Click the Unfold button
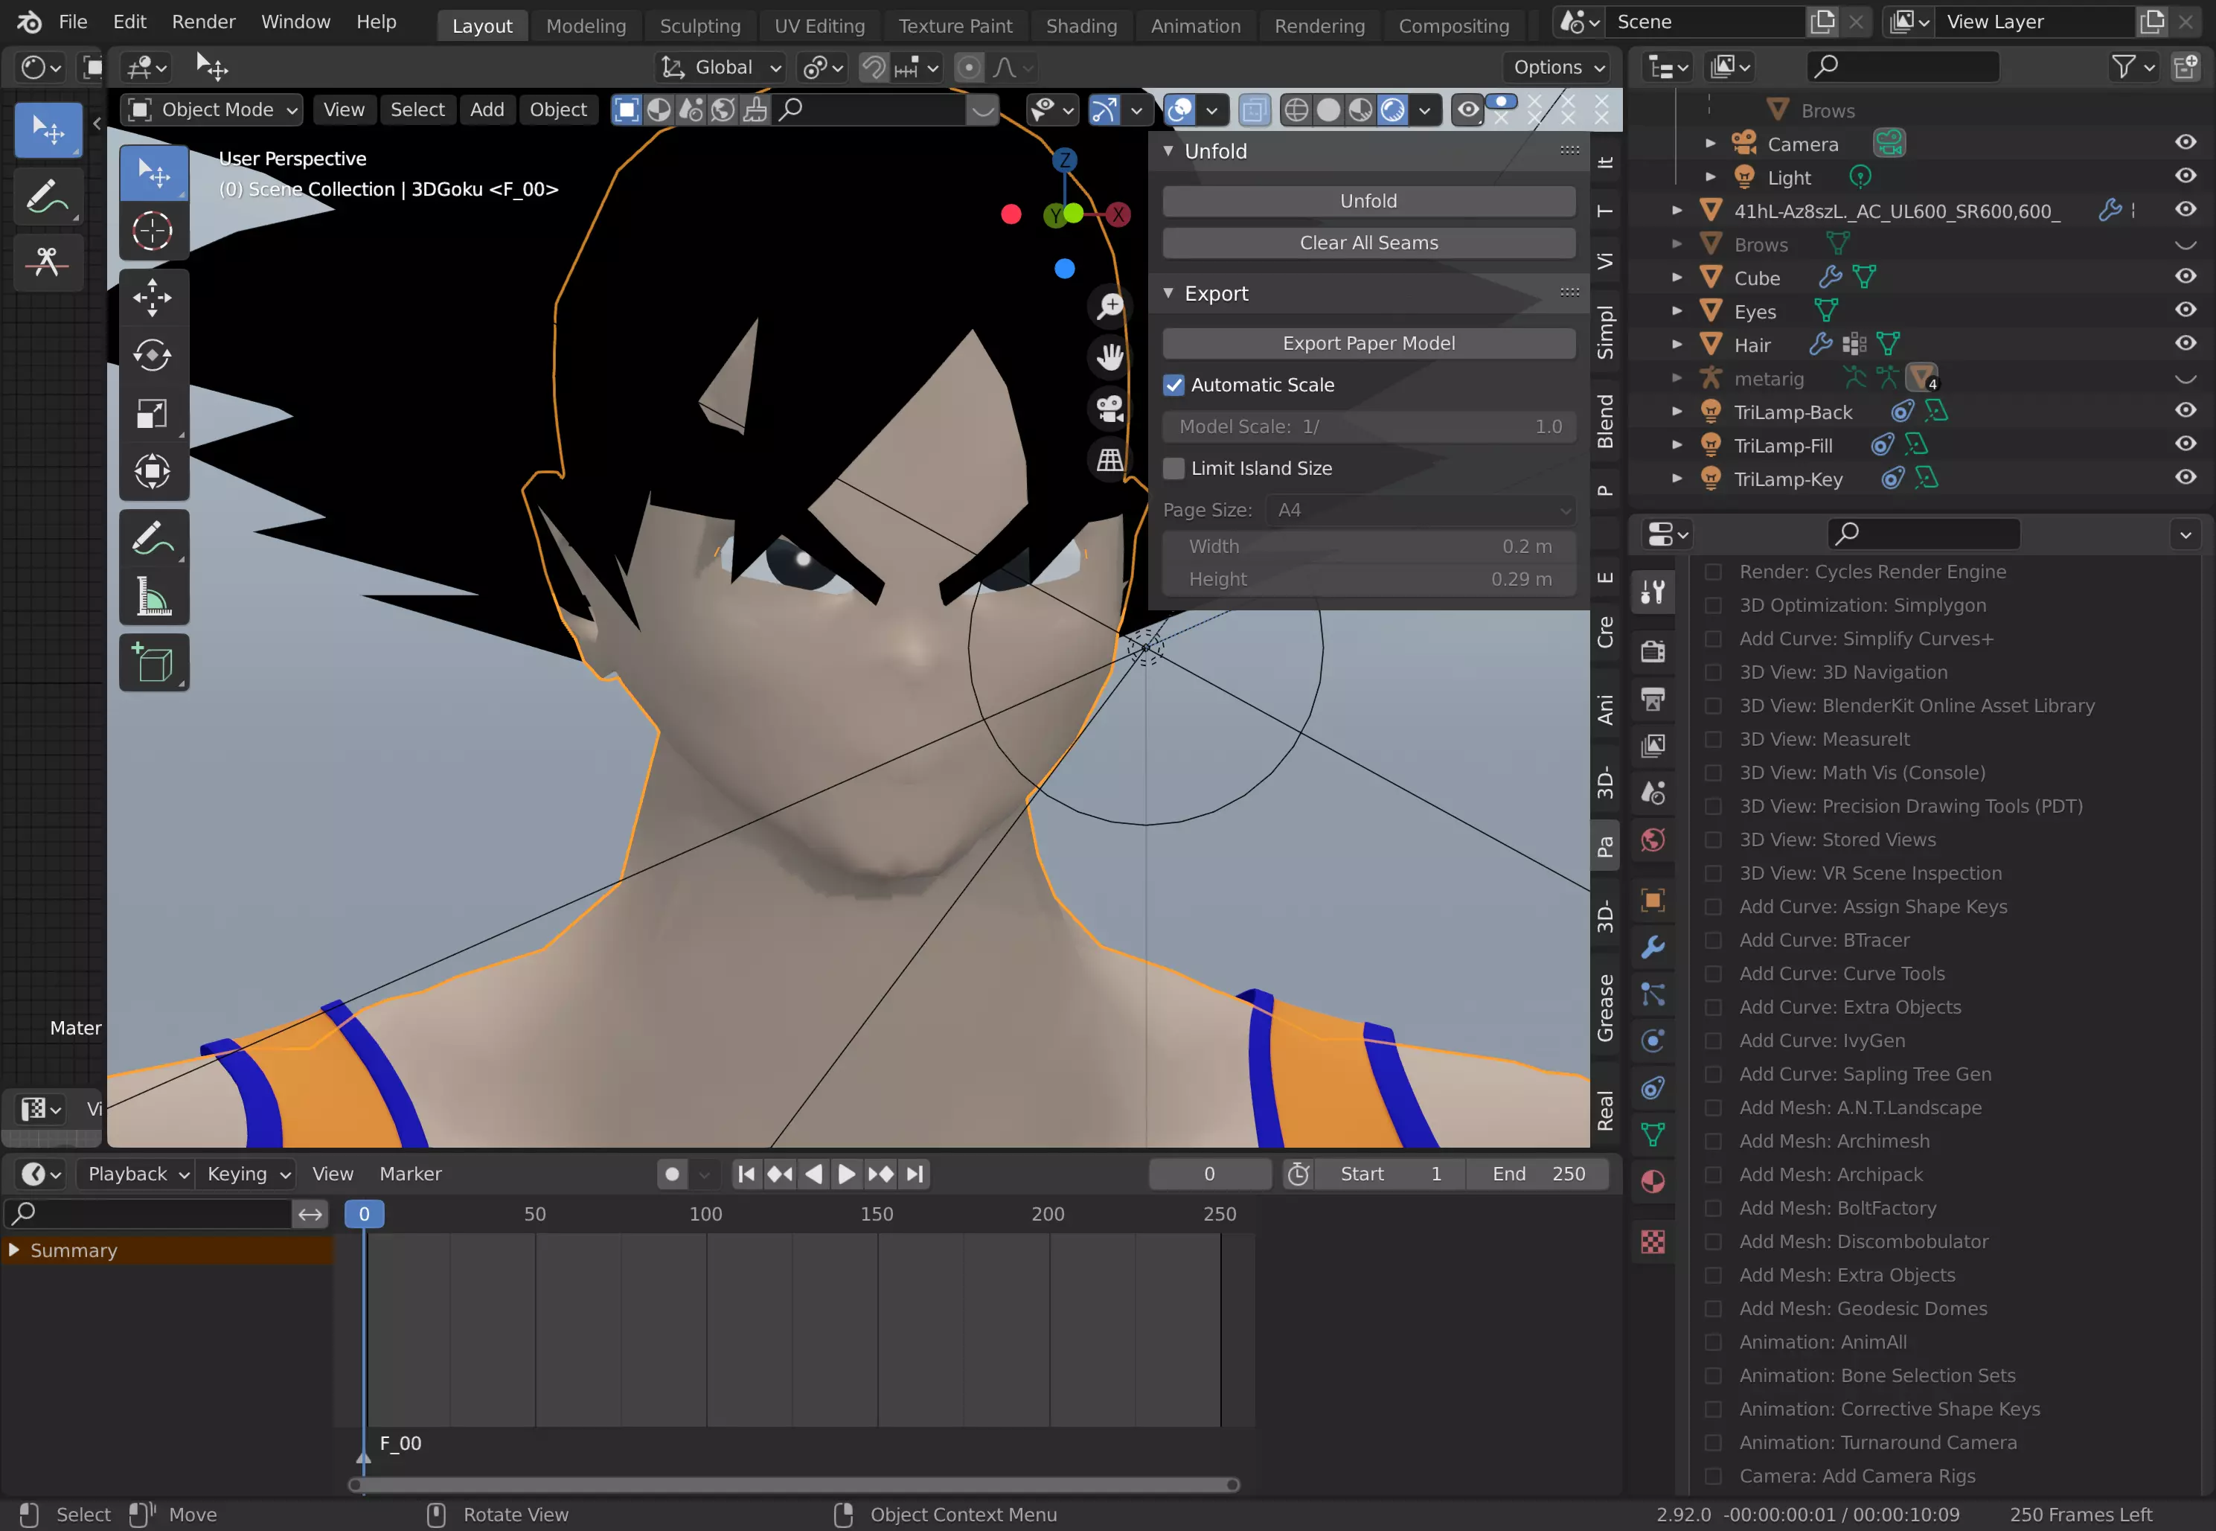The width and height of the screenshot is (2216, 1531). click(x=1368, y=202)
